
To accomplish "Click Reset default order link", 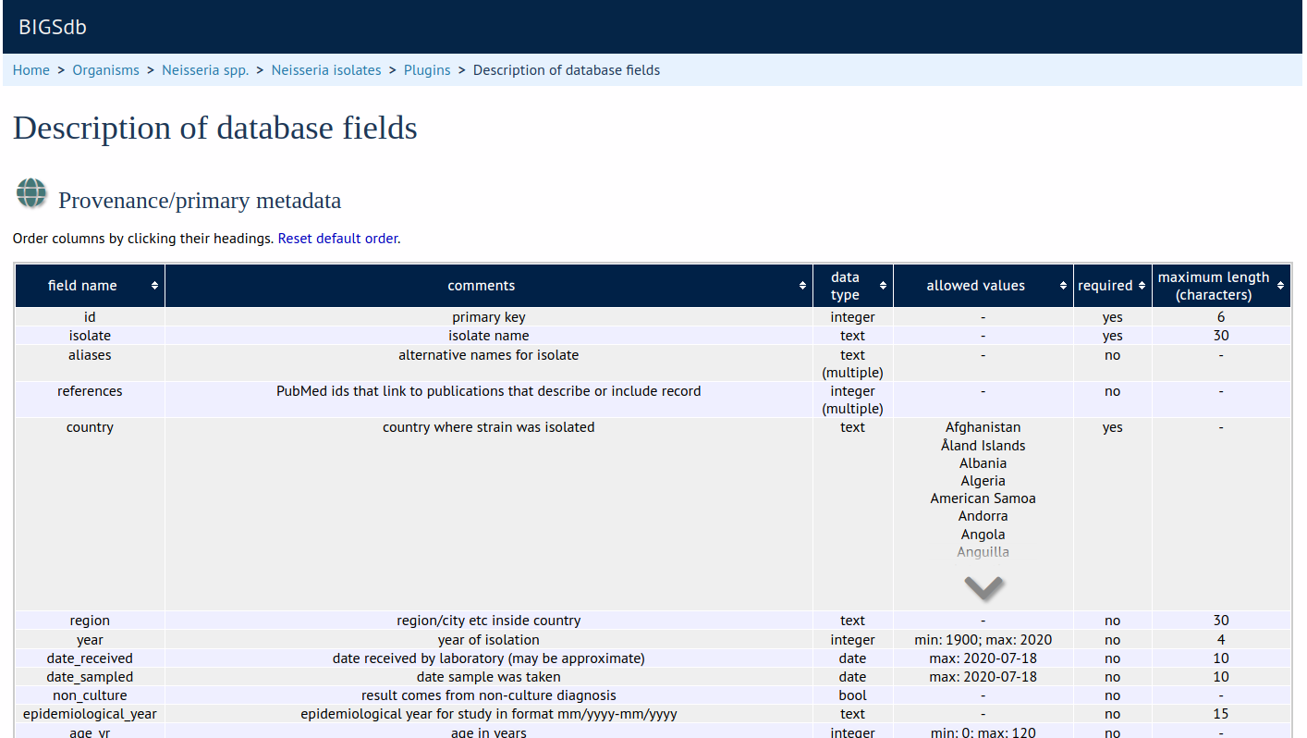I will pyautogui.click(x=337, y=239).
